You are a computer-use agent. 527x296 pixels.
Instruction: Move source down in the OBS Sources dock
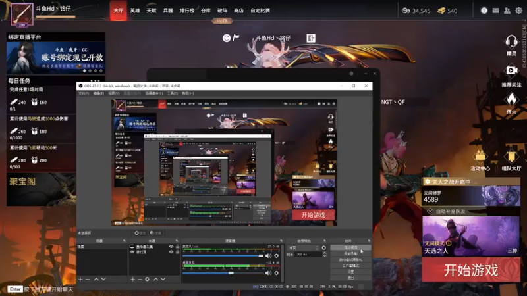163,279
